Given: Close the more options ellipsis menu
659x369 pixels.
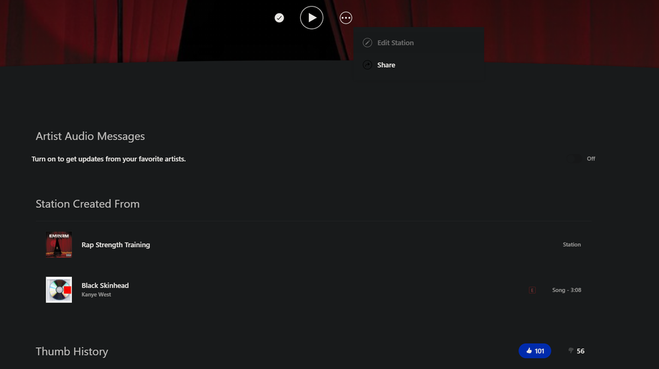Looking at the screenshot, I should [x=346, y=18].
